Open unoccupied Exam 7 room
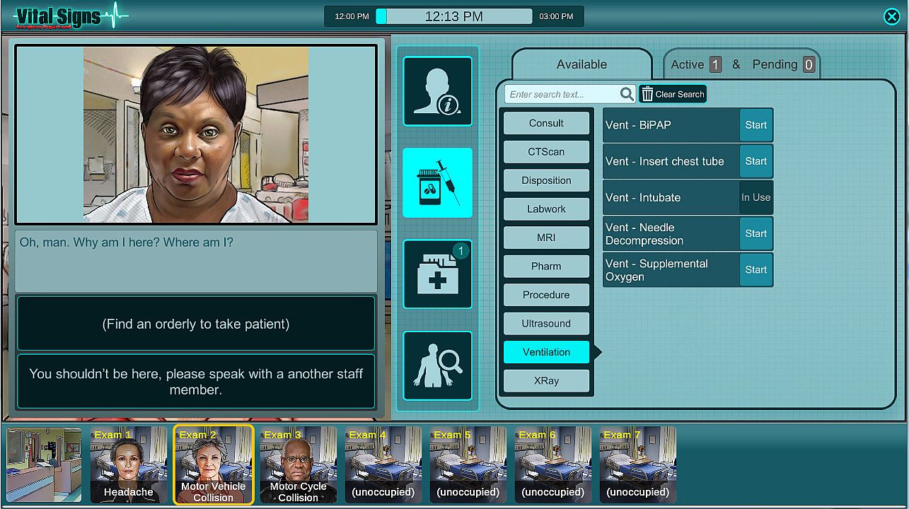Screen dimensions: 909x509 [x=638, y=465]
